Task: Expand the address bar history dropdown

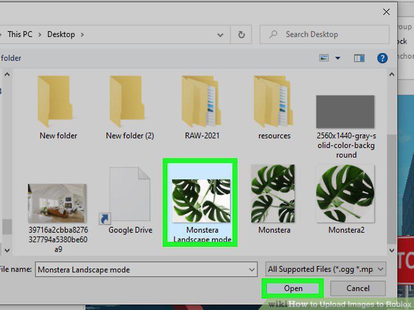Action: 220,35
